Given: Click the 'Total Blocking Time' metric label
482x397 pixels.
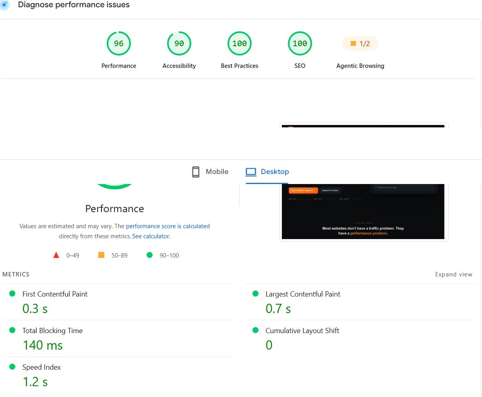Looking at the screenshot, I should 53,330.
